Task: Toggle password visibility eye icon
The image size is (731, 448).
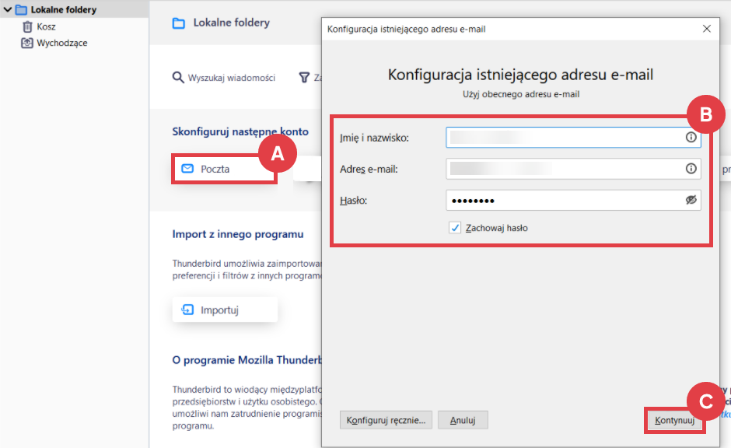Action: coord(691,200)
